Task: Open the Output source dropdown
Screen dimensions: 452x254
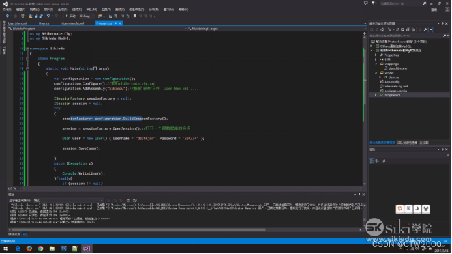Action: click(68, 200)
